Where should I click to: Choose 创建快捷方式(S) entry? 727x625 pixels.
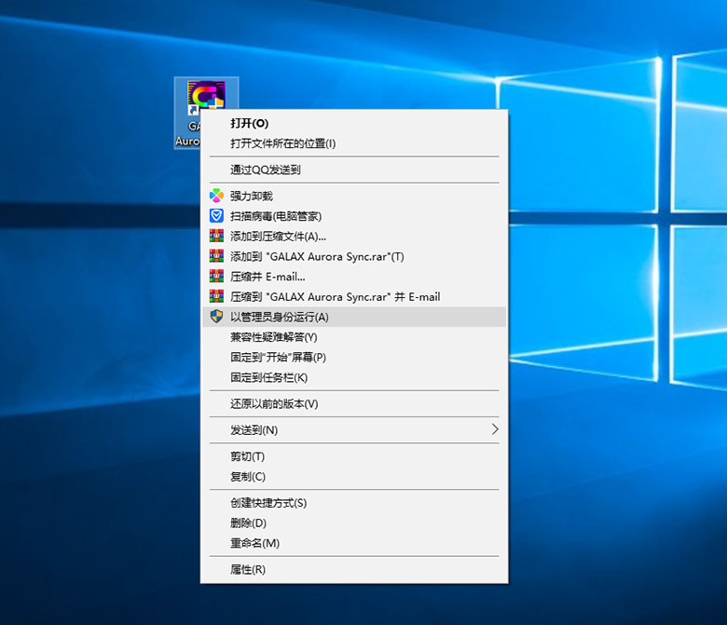coord(268,503)
